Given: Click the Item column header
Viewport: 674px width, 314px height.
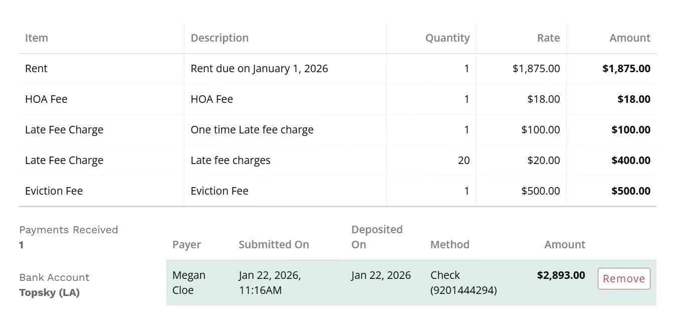Looking at the screenshot, I should 37,38.
